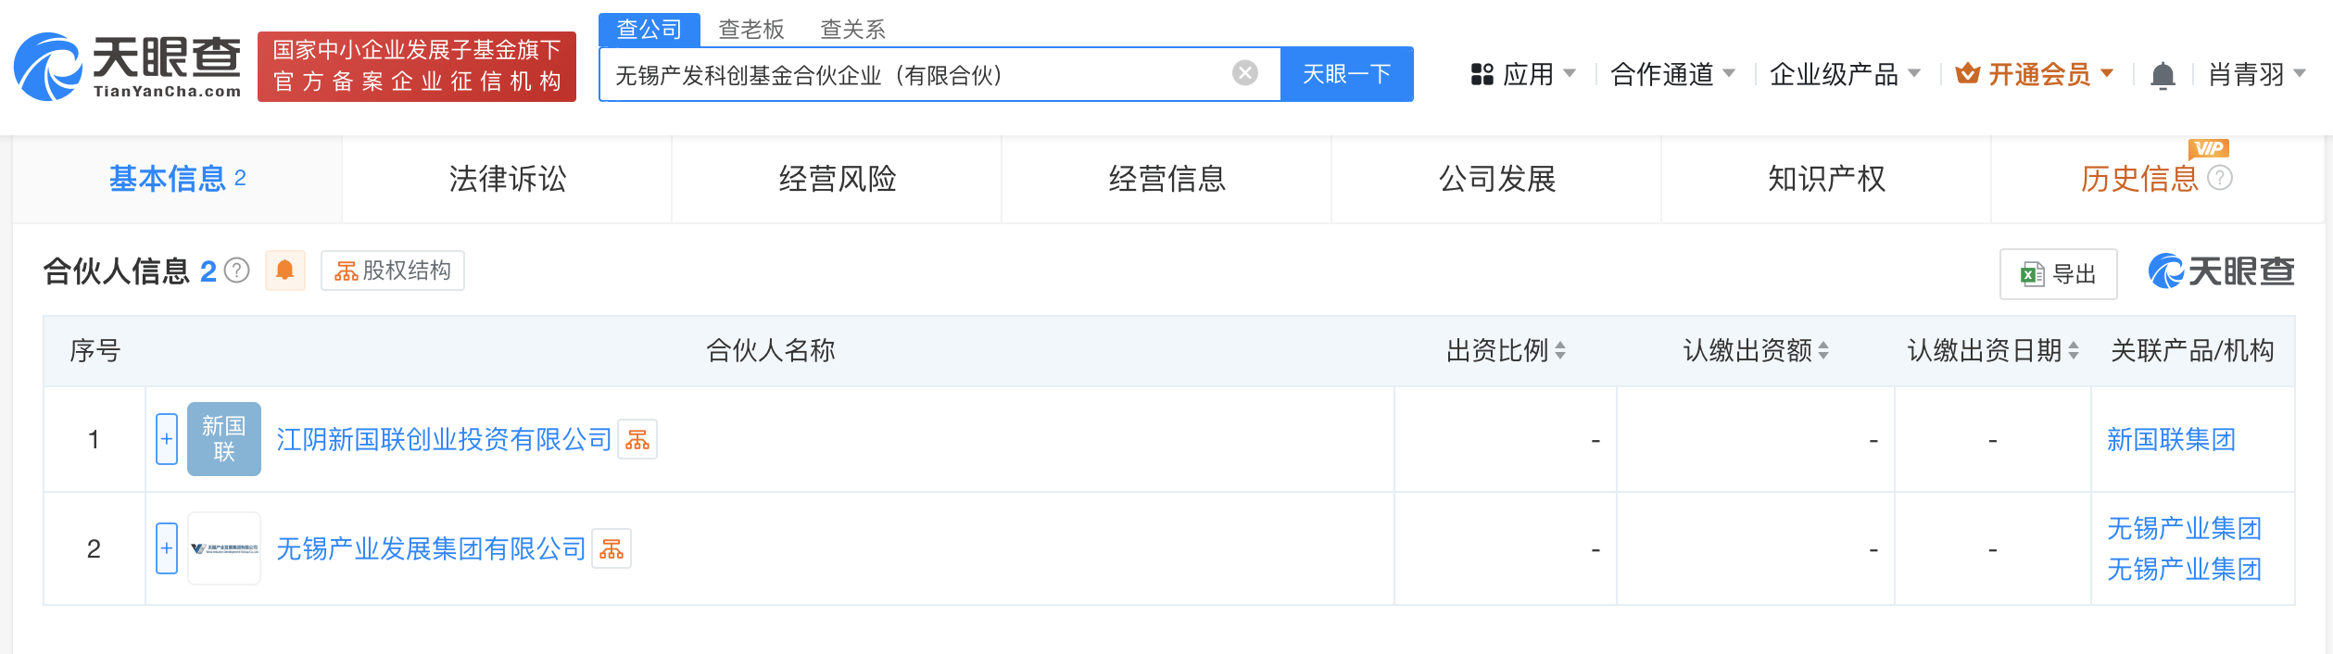Toggle the orange partner-info alert bell
Image resolution: width=2333 pixels, height=654 pixels.
pyautogui.click(x=285, y=270)
